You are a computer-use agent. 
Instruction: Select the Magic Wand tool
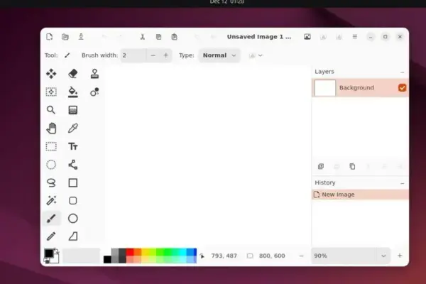click(51, 200)
